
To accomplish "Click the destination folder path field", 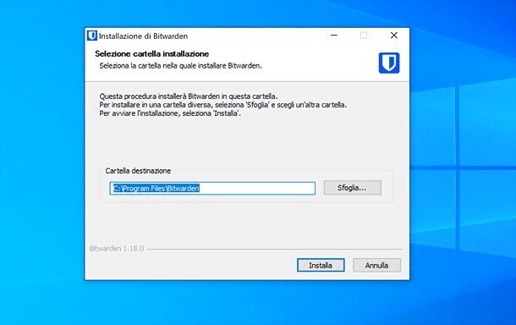I will [212, 189].
